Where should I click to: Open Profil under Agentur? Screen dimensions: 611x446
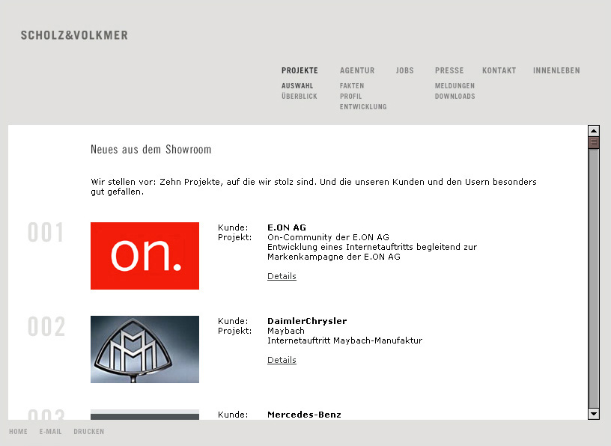(350, 97)
